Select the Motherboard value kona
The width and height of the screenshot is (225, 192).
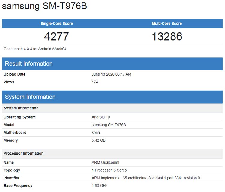[x=96, y=133]
